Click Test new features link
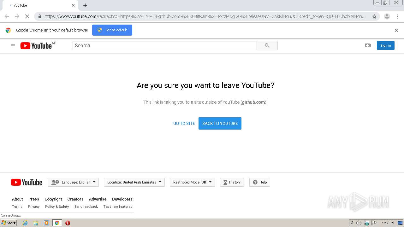The image size is (404, 227). pos(118,207)
